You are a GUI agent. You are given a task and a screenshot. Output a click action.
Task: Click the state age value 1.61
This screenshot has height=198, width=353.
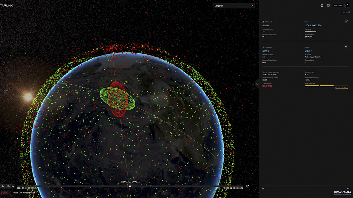264,31
